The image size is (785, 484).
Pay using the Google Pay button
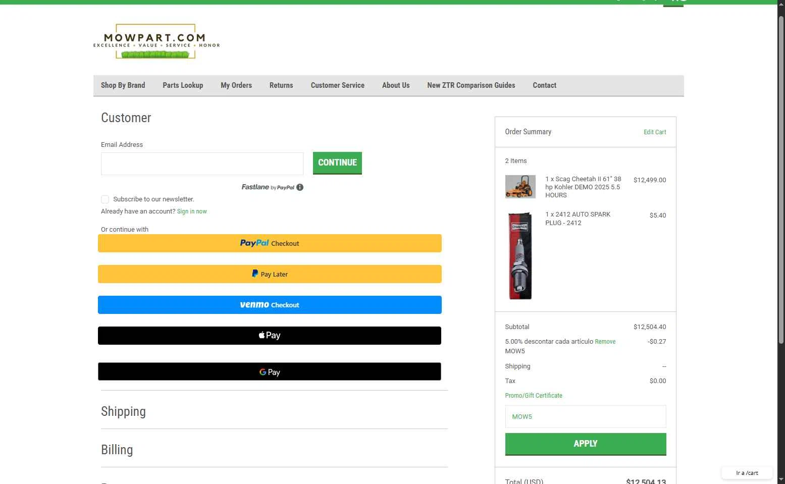270,371
